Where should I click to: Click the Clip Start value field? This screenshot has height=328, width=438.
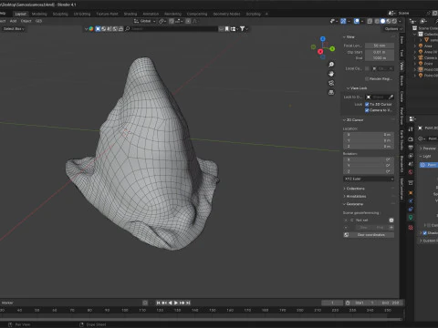380,52
